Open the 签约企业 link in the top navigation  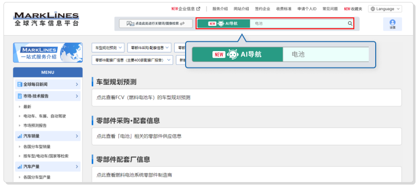tap(263, 9)
